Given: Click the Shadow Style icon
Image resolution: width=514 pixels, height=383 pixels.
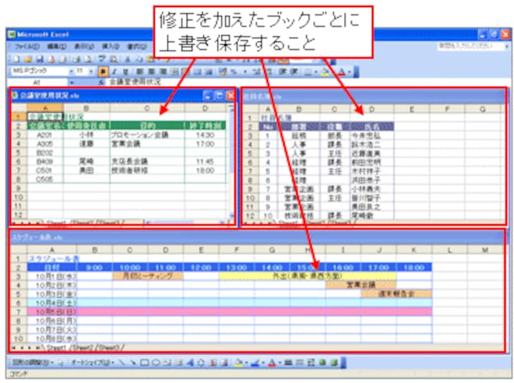Looking at the screenshot, I should coord(323,362).
